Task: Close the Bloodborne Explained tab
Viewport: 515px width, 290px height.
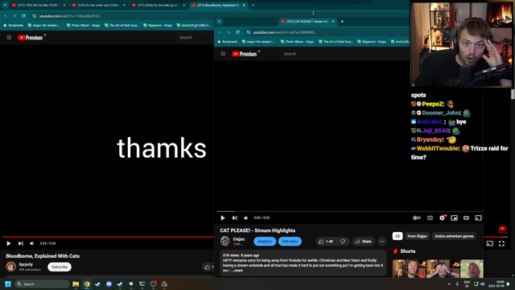Action: pos(244,6)
